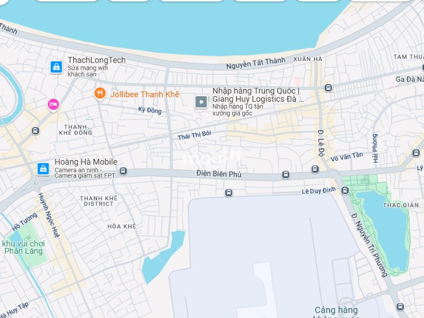Click bus stop icon right of Điện Biên Phủ label
The width and height of the screenshot is (424, 318).
[x=286, y=175]
